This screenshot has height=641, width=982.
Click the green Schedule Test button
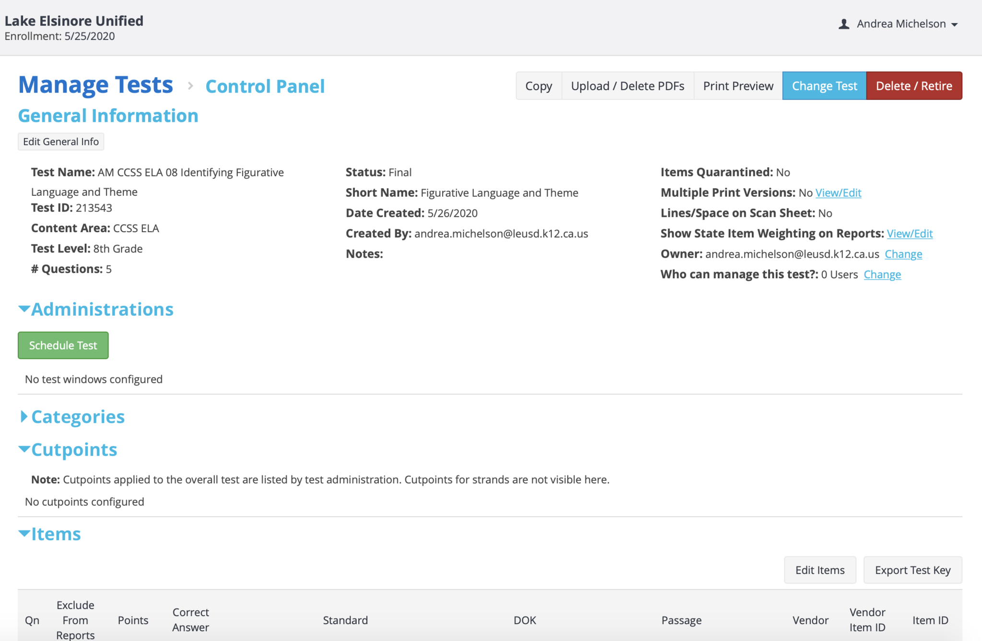(x=63, y=345)
